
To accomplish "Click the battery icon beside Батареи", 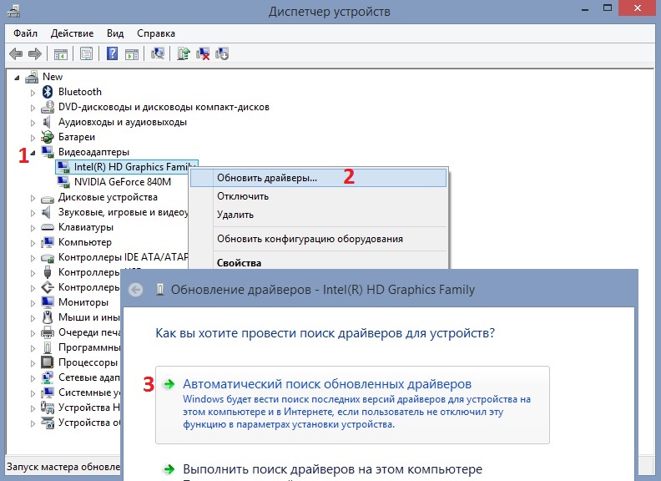I will pyautogui.click(x=48, y=137).
